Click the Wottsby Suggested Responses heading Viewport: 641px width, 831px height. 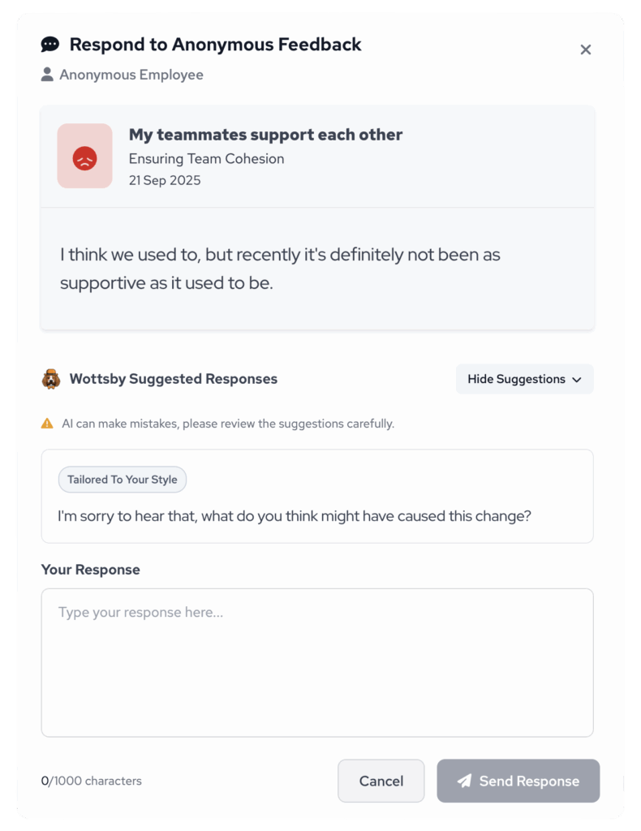pyautogui.click(x=173, y=379)
